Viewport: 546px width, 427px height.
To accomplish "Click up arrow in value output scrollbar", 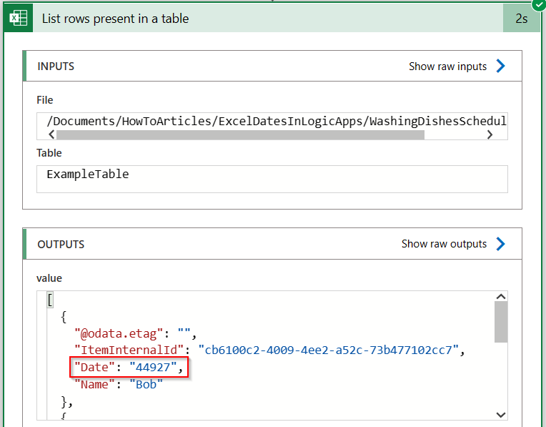I will tap(501, 297).
